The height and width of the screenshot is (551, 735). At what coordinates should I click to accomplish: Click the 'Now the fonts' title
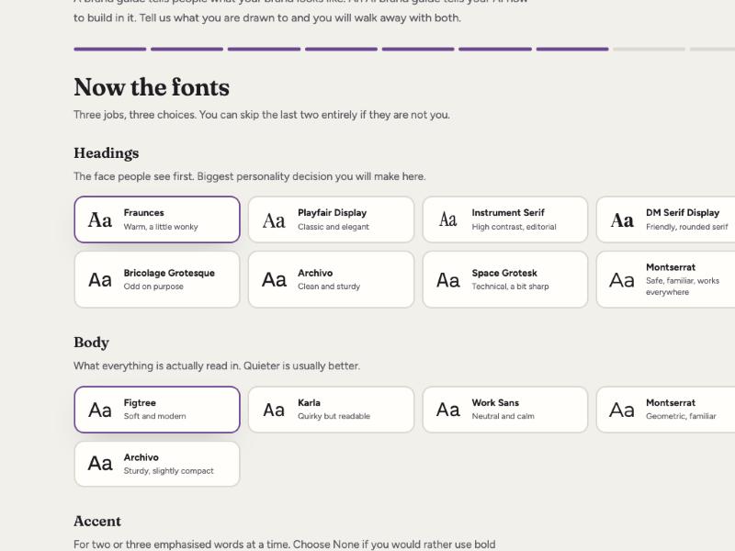[152, 87]
